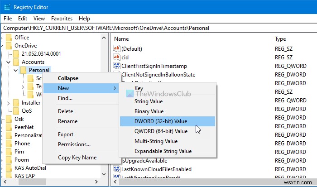This screenshot has height=187, width=317.
Task: Click the registry path address bar
Action: [158, 28]
